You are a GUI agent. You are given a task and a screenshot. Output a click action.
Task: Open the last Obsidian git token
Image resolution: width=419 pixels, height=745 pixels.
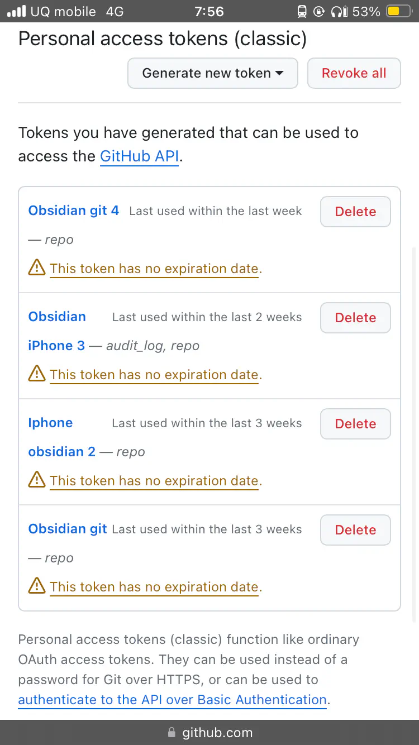coord(68,529)
